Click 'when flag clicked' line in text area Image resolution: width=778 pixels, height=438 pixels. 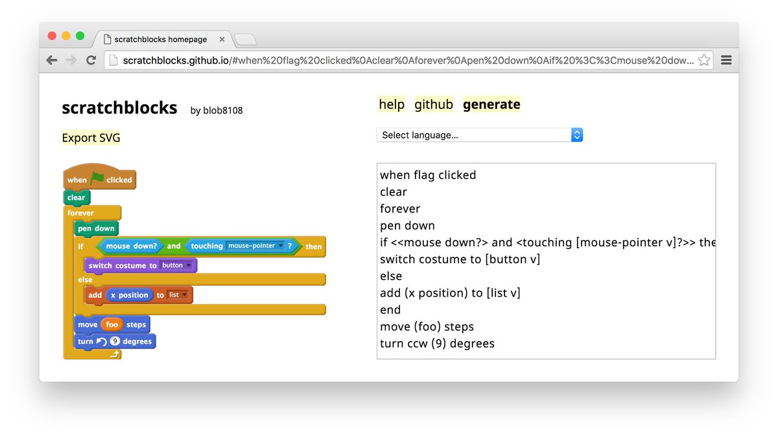428,175
